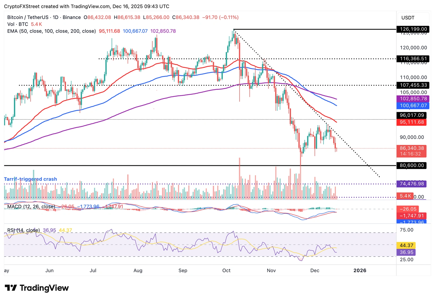
Task: Click the Oct marker on time axis
Action: [226, 271]
